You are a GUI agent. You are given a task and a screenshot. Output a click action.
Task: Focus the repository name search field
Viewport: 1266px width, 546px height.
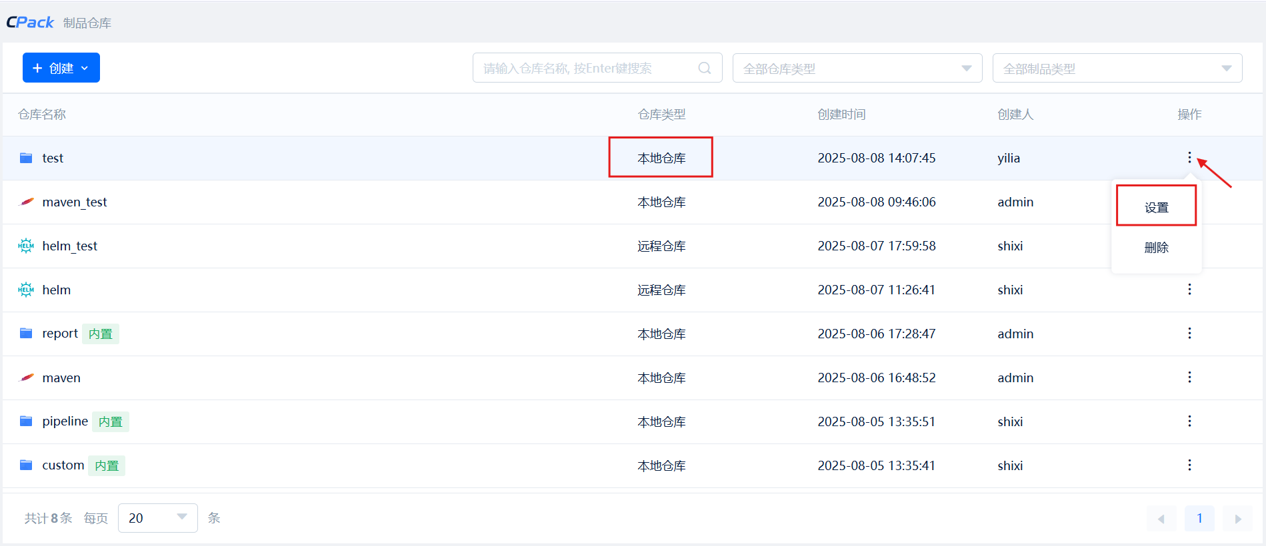click(x=587, y=68)
